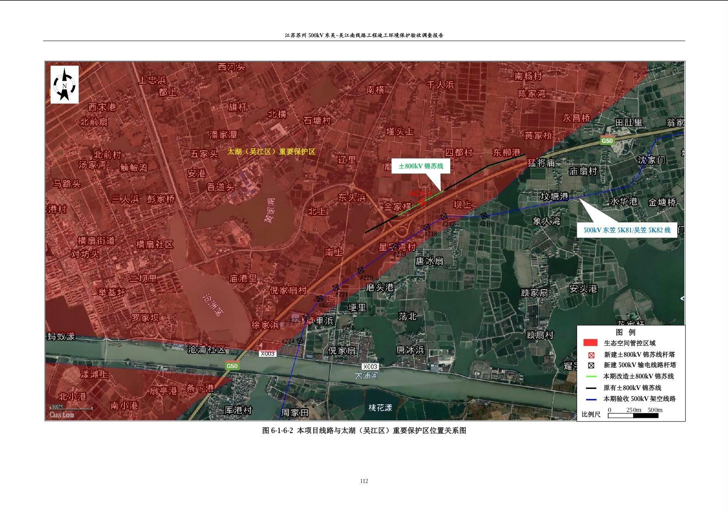Click the 比例尺 label in the legend
The height and width of the screenshot is (514, 728).
click(591, 415)
